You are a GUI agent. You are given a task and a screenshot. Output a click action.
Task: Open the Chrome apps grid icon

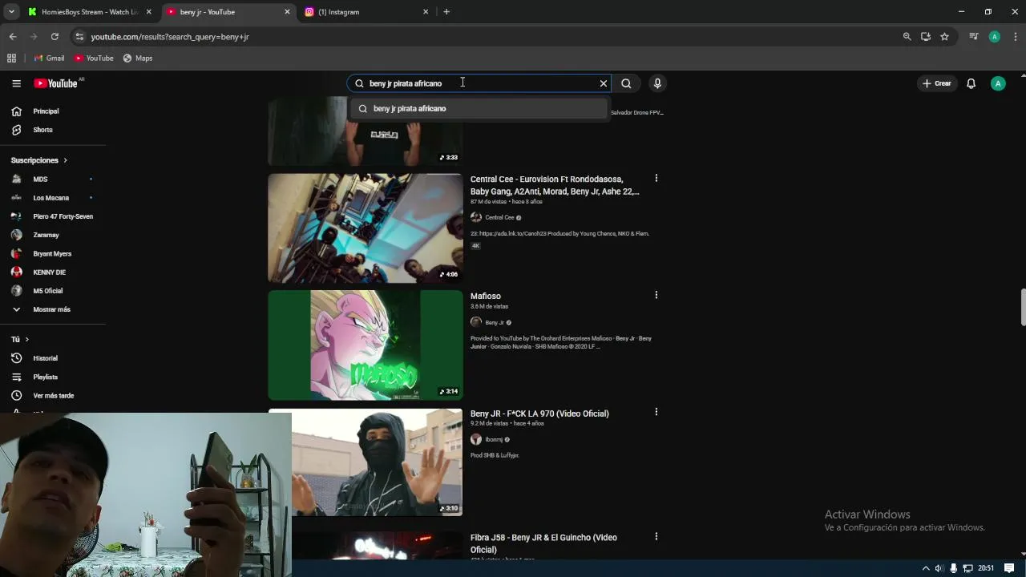(11, 59)
